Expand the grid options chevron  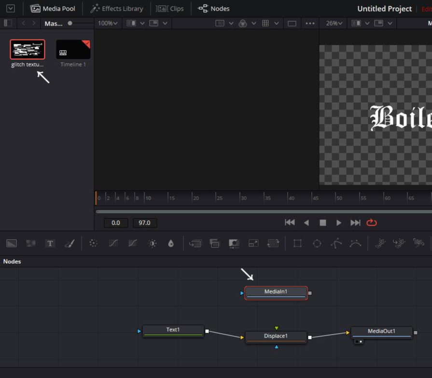(x=277, y=24)
